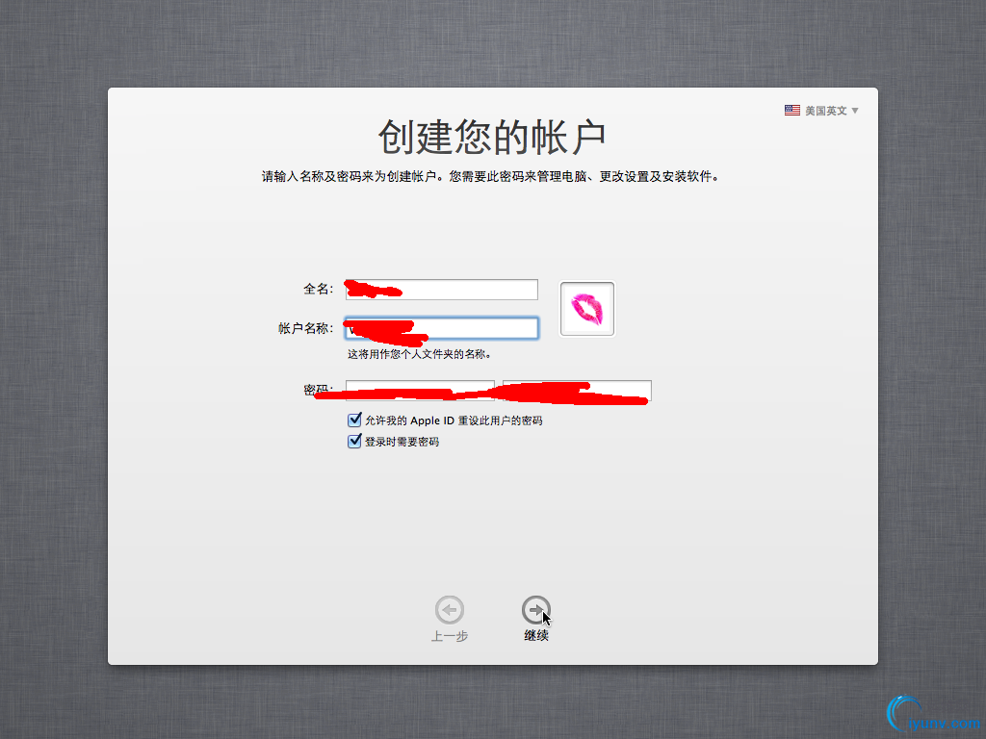Expand the keyboard layout chooser at top right

(826, 110)
